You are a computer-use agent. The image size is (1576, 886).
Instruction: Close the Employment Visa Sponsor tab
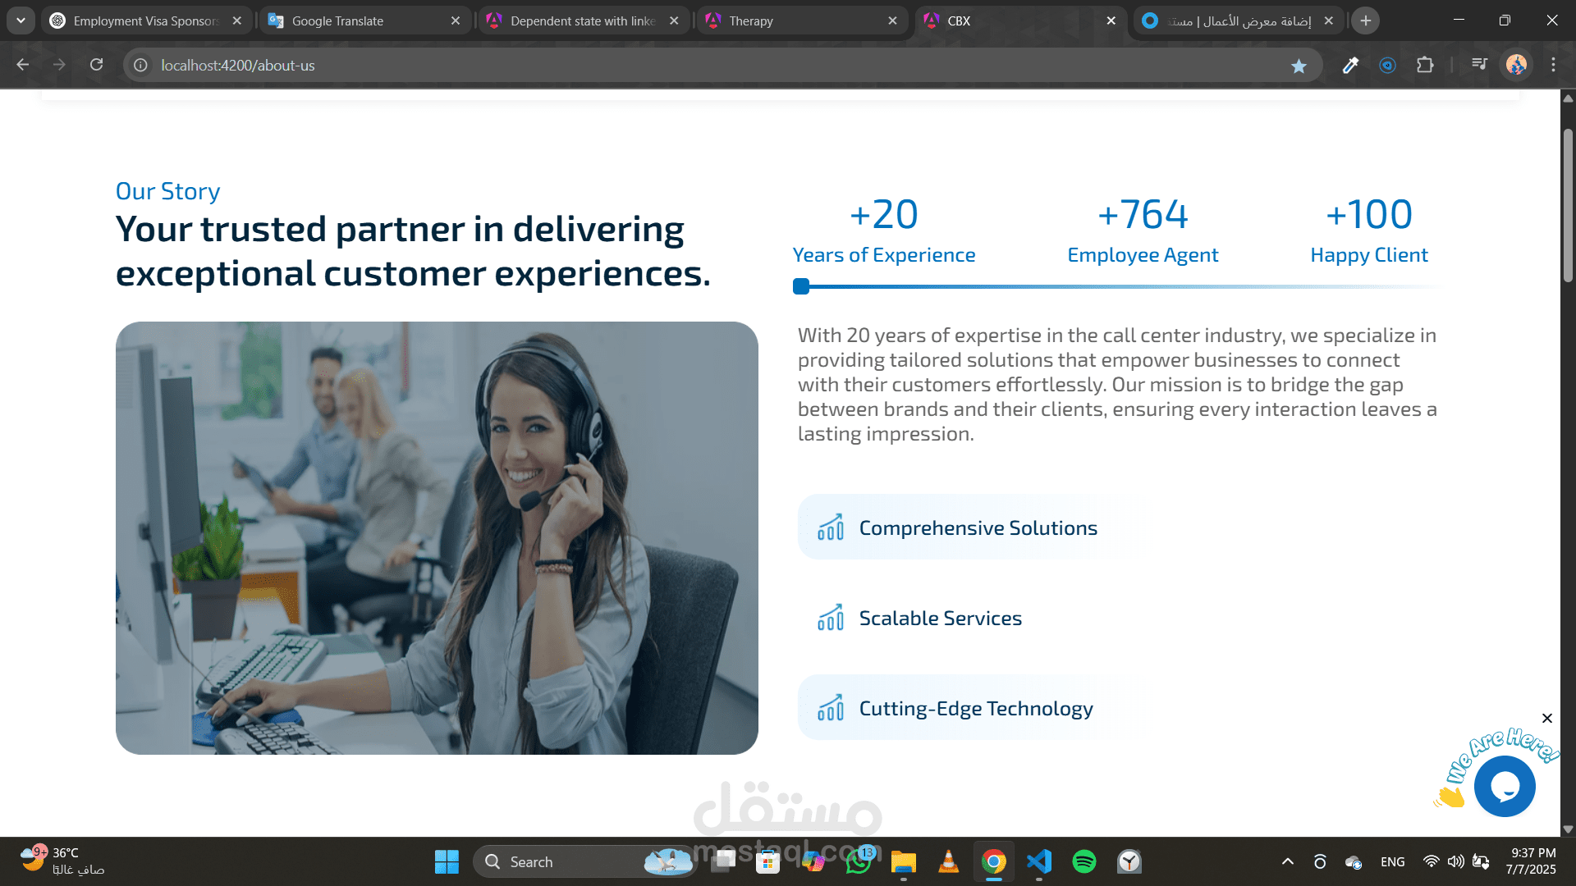click(237, 21)
